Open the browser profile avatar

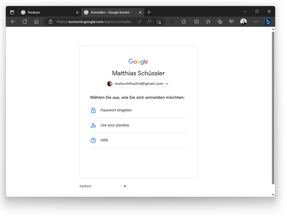[x=244, y=22]
